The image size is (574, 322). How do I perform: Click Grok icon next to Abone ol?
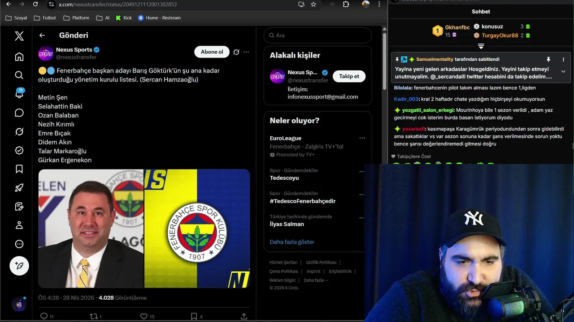point(236,52)
